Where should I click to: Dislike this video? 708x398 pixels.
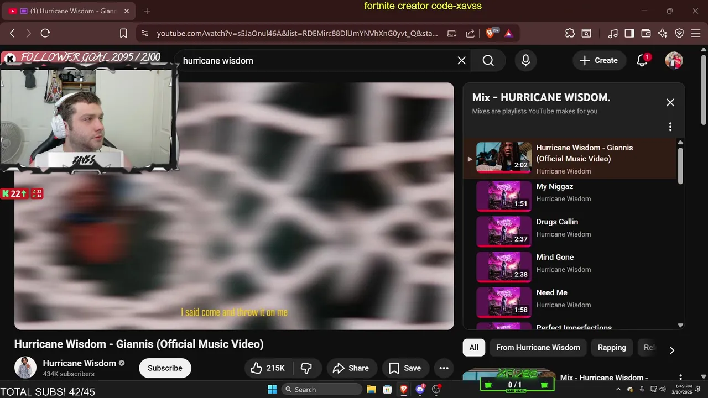306,368
